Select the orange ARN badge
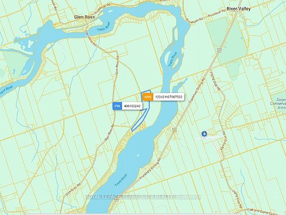This screenshot has height=215, width=286. [148, 97]
